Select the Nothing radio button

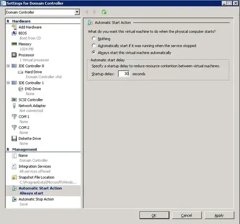(94, 38)
